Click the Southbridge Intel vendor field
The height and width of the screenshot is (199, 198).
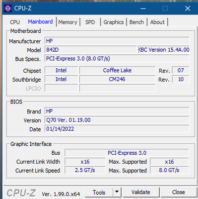tap(61, 79)
